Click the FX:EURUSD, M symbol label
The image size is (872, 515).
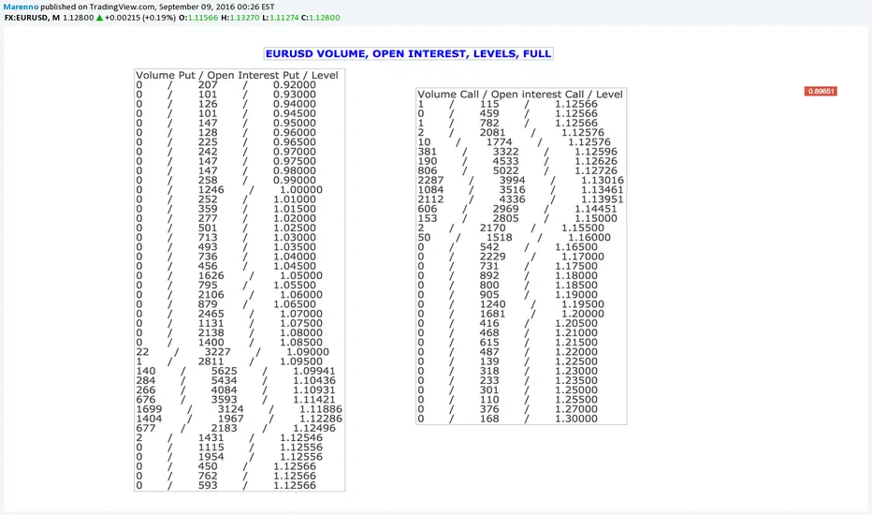pyautogui.click(x=32, y=17)
